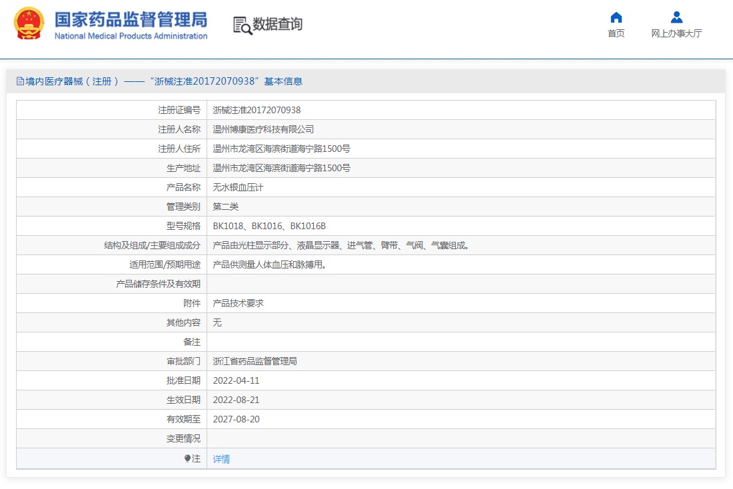
Task: Click the 产品供测量人体血压和脉搏用 text
Action: click(269, 264)
